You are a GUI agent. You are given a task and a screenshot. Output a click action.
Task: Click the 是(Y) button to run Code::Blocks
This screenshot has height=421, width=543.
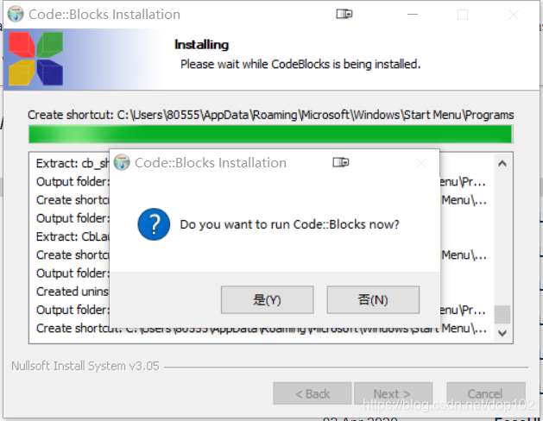(x=267, y=299)
